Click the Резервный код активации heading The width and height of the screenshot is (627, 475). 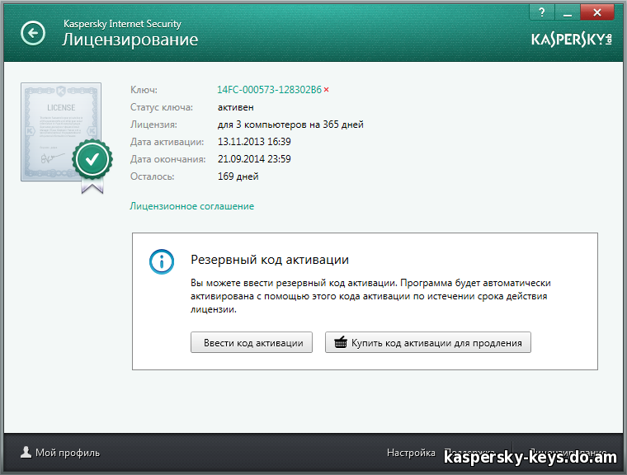[270, 260]
